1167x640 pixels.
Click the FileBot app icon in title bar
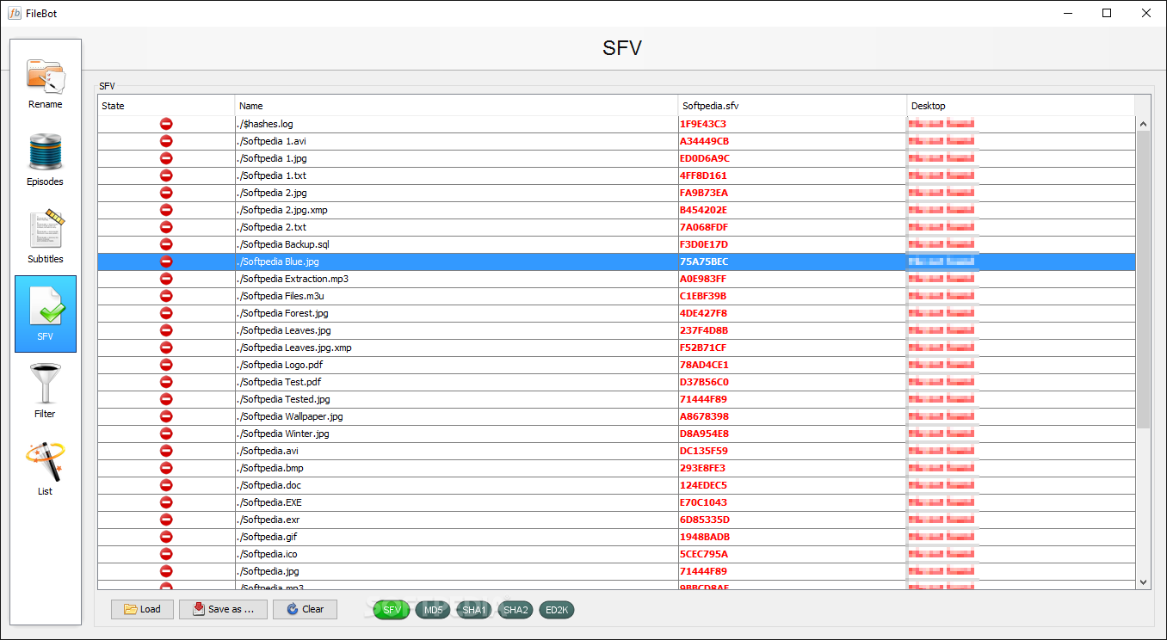15,13
